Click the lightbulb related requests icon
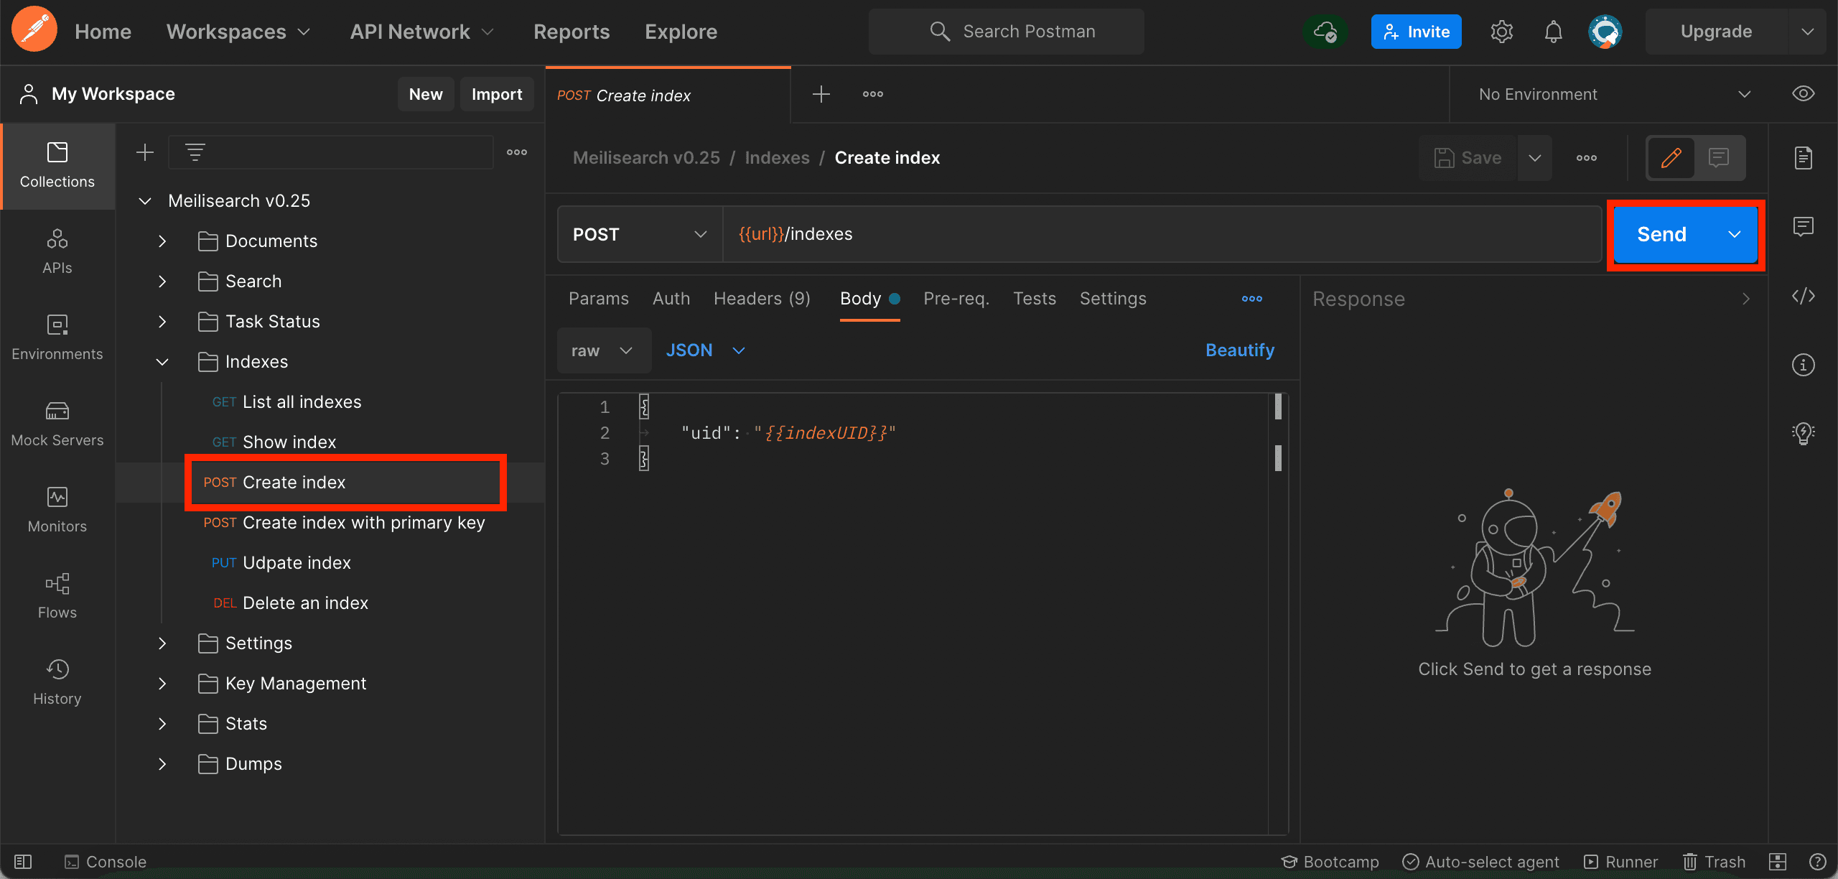The image size is (1838, 879). click(1803, 433)
